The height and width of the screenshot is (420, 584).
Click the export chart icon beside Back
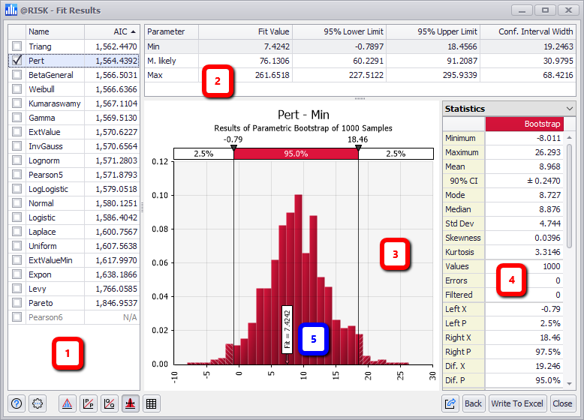[450, 403]
